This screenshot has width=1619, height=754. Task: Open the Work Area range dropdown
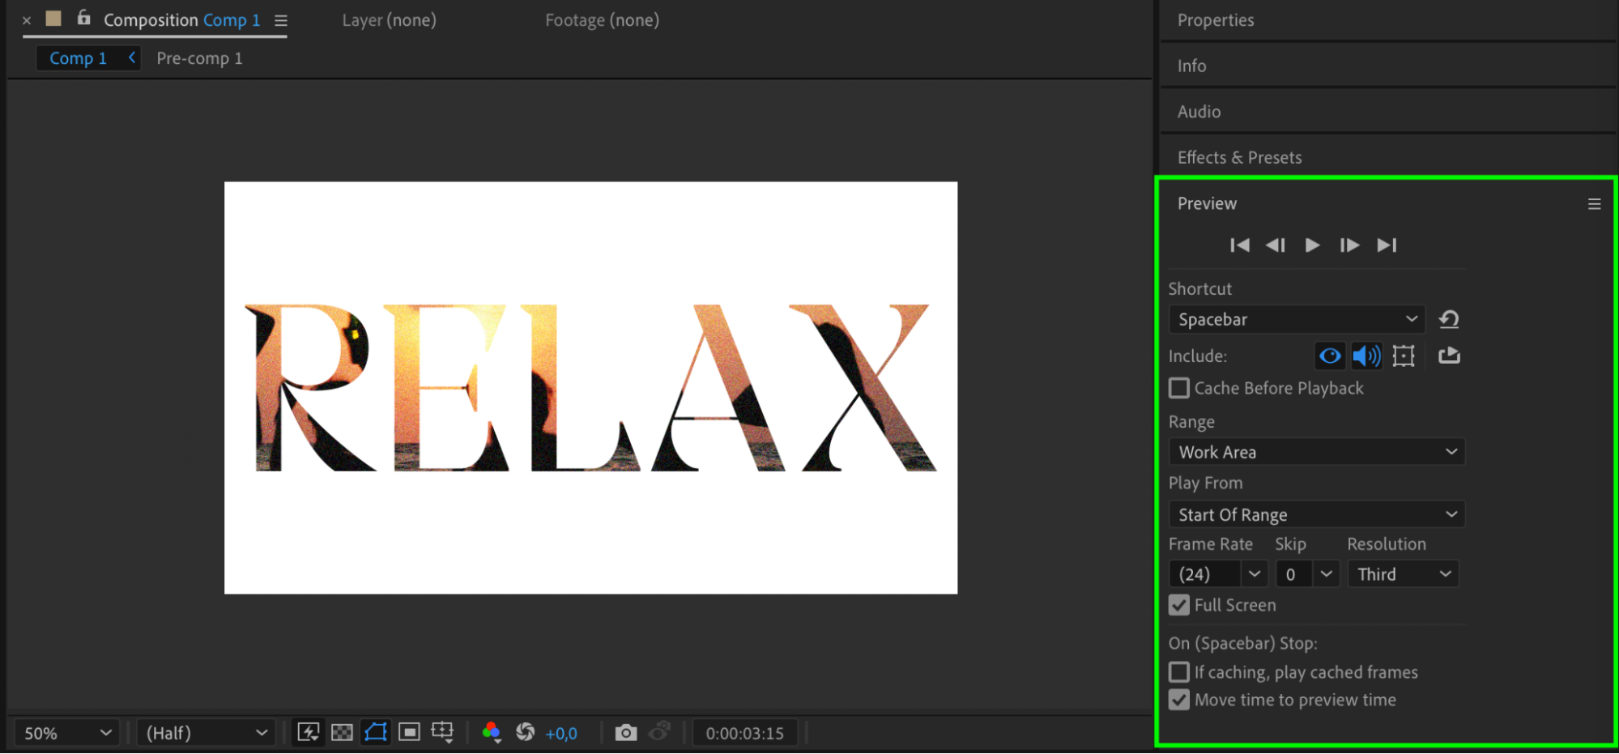pyautogui.click(x=1317, y=452)
